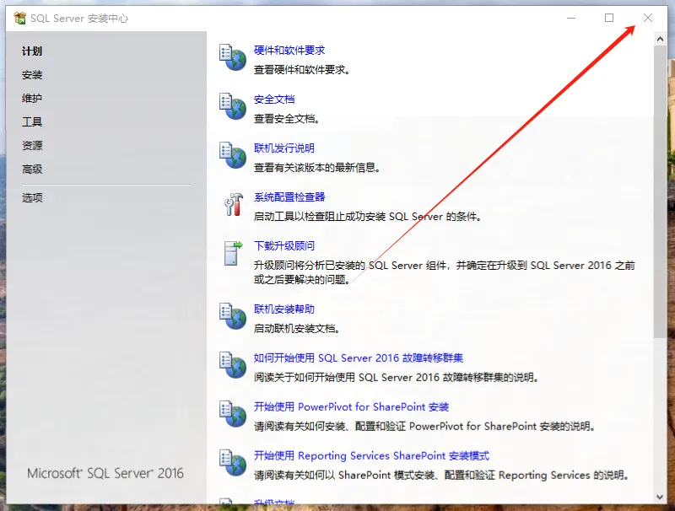
Task: Click the text 查看安全文档。
Action: (x=286, y=119)
